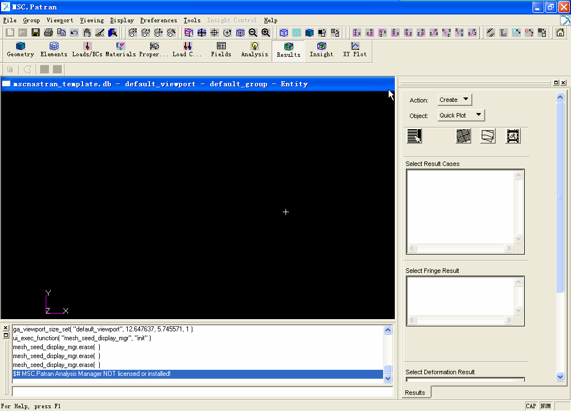Click the Save database floppy icon
This screenshot has width=571, height=411.
pos(35,33)
